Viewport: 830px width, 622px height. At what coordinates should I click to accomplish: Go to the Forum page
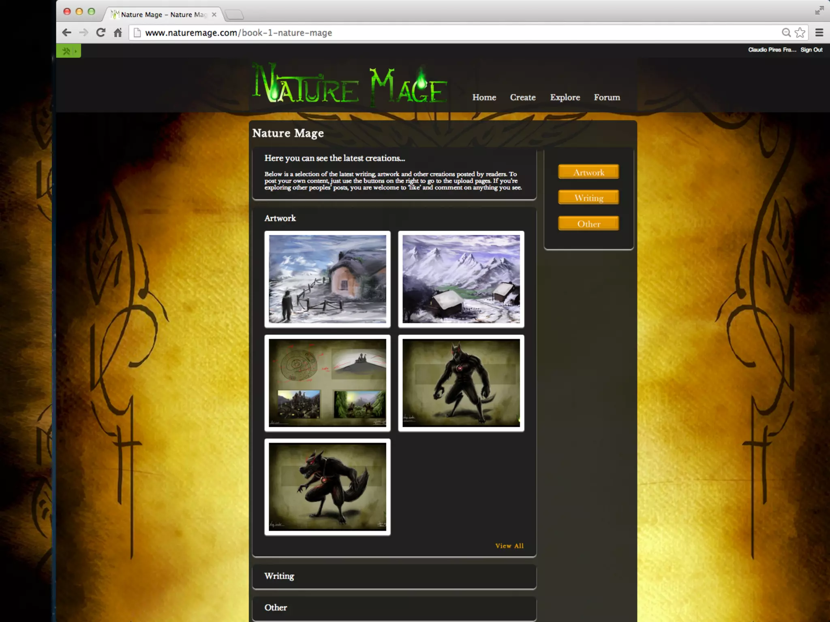pyautogui.click(x=607, y=98)
